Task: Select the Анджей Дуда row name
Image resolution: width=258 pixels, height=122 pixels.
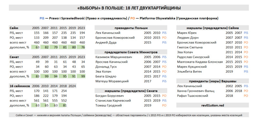Action: 106,42
